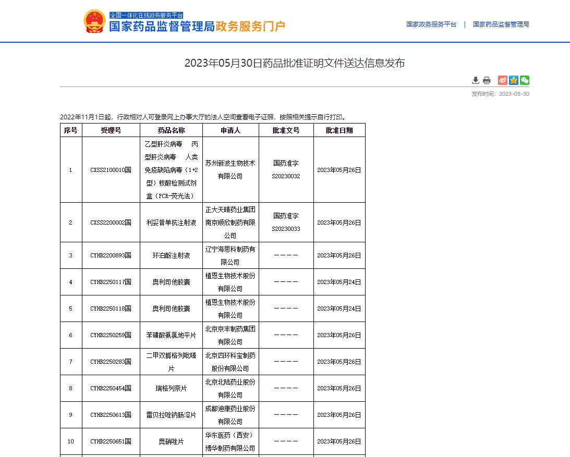Screen dimensions: 570x457
Task: Click applicant 苏州新波生物技术有限公司
Action: [231, 170]
